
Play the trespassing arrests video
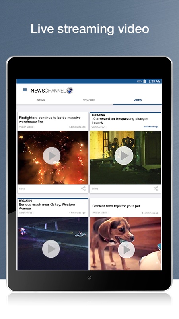tap(124, 156)
